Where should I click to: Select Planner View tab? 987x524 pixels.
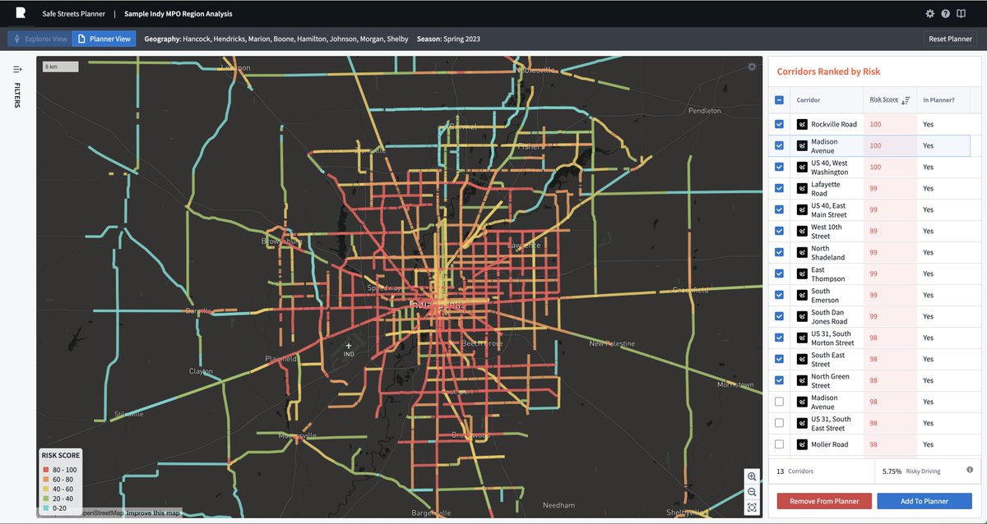click(104, 39)
